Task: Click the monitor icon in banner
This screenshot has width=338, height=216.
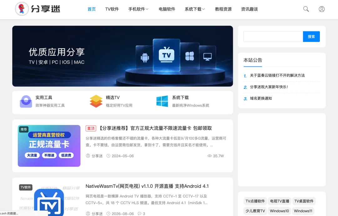Action: [207, 57]
